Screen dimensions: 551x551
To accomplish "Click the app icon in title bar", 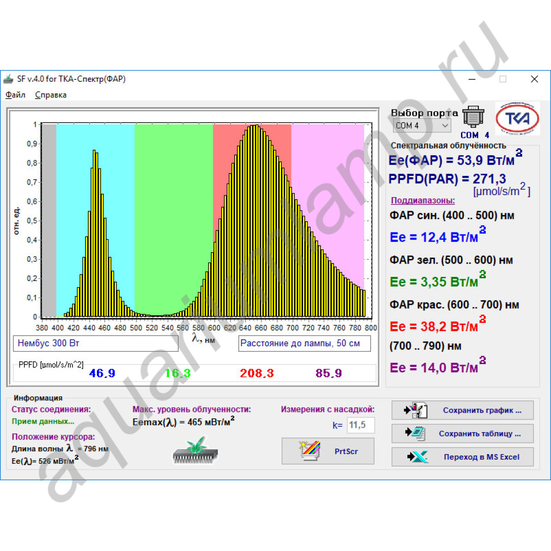I will pyautogui.click(x=8, y=79).
